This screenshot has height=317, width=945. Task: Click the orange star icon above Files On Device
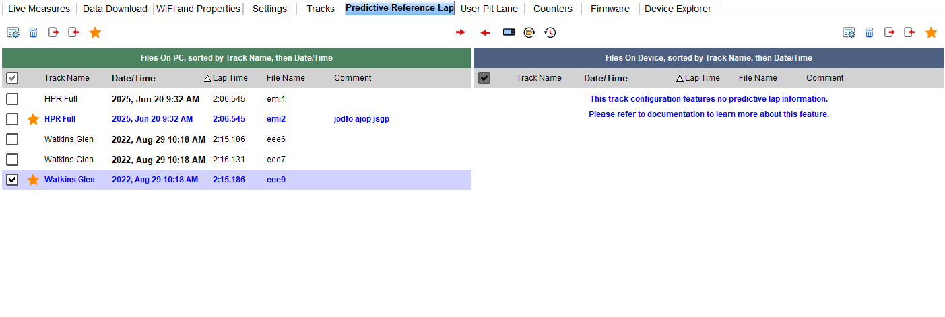[x=931, y=32]
